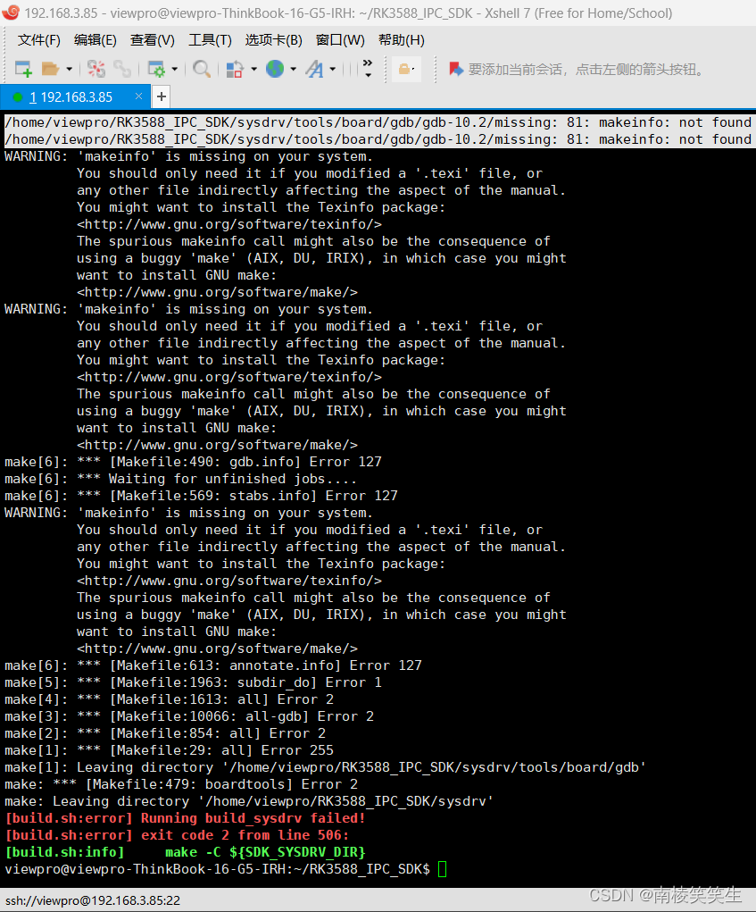
Task: Click the Reconnect chain-link icon
Action: [x=122, y=69]
